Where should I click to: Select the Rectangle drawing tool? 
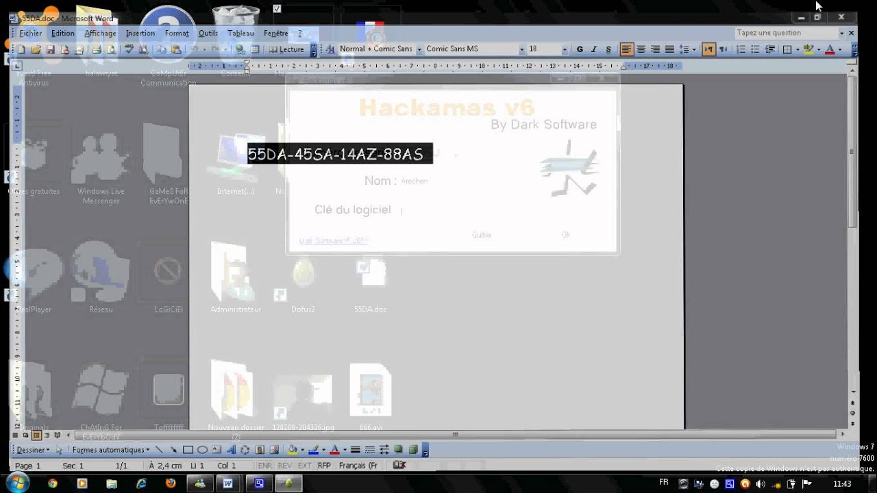click(188, 450)
